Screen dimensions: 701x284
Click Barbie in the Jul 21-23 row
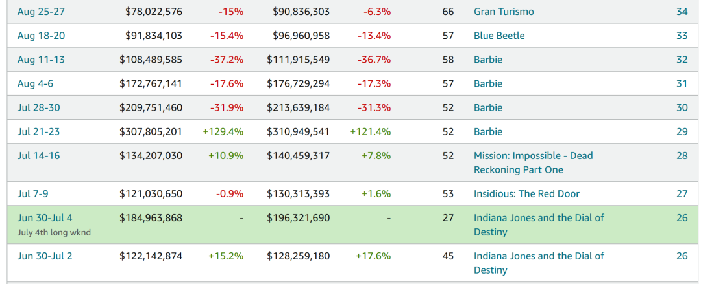coord(488,131)
